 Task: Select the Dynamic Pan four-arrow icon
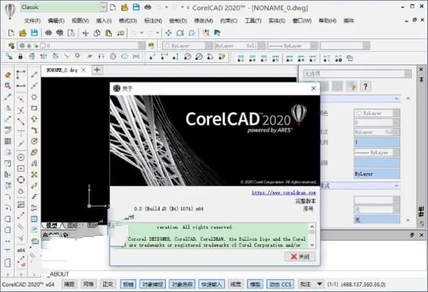click(168, 33)
